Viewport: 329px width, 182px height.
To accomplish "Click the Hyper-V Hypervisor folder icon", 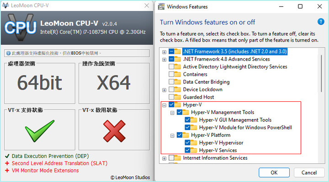I will (x=194, y=143).
